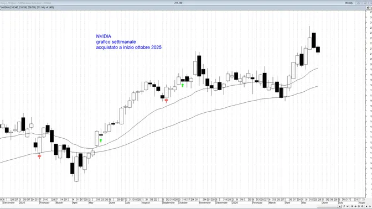Image resolution: width=372 pixels, height=209 pixels.
Task: Click the 211.140 value in title bar
Action: pos(178,3)
